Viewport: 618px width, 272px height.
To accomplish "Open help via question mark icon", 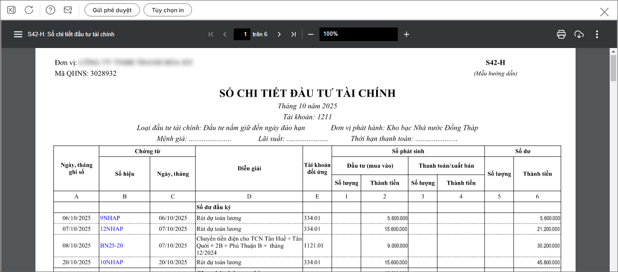I will (x=51, y=10).
